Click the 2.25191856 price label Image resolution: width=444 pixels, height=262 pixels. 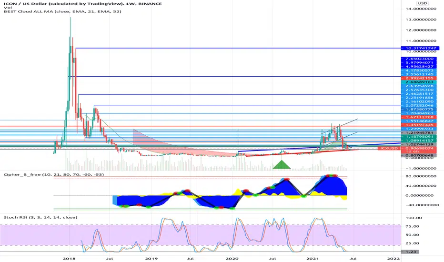tap(419, 98)
